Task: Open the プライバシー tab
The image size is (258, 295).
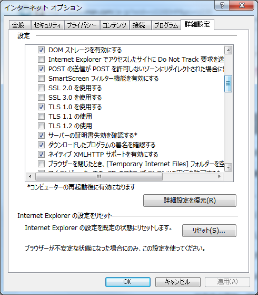Action: 82,25
